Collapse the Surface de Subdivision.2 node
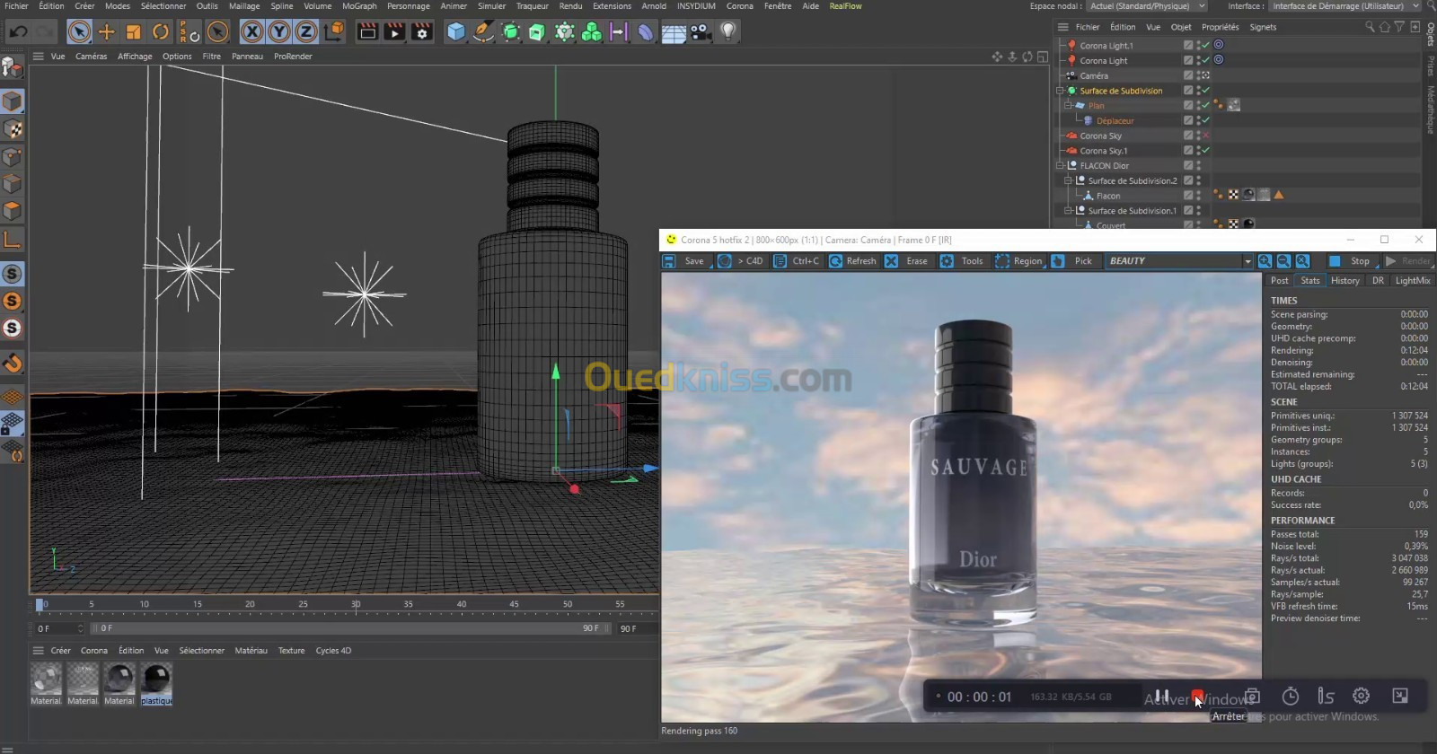 pyautogui.click(x=1069, y=180)
